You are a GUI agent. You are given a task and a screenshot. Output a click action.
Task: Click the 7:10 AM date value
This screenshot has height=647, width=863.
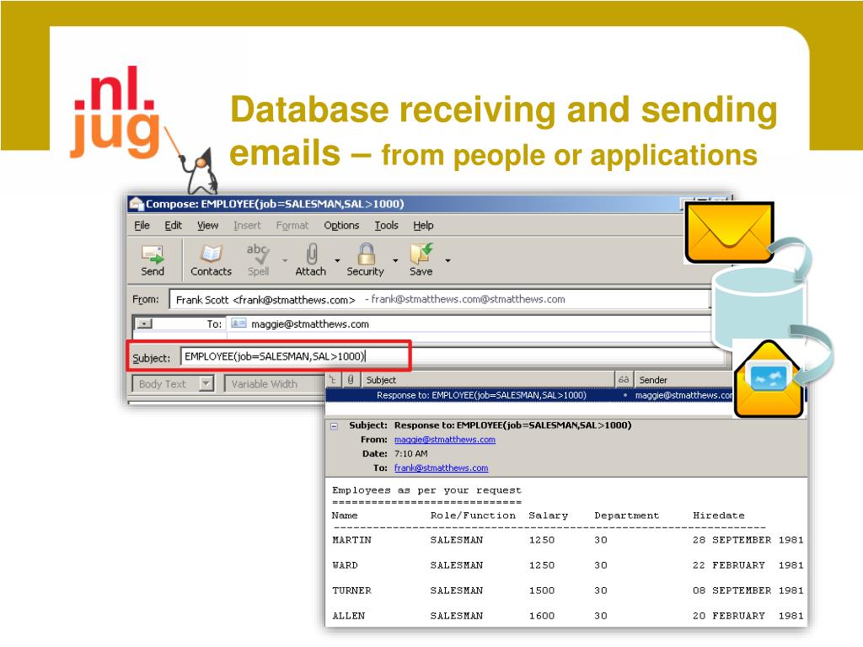tap(410, 454)
